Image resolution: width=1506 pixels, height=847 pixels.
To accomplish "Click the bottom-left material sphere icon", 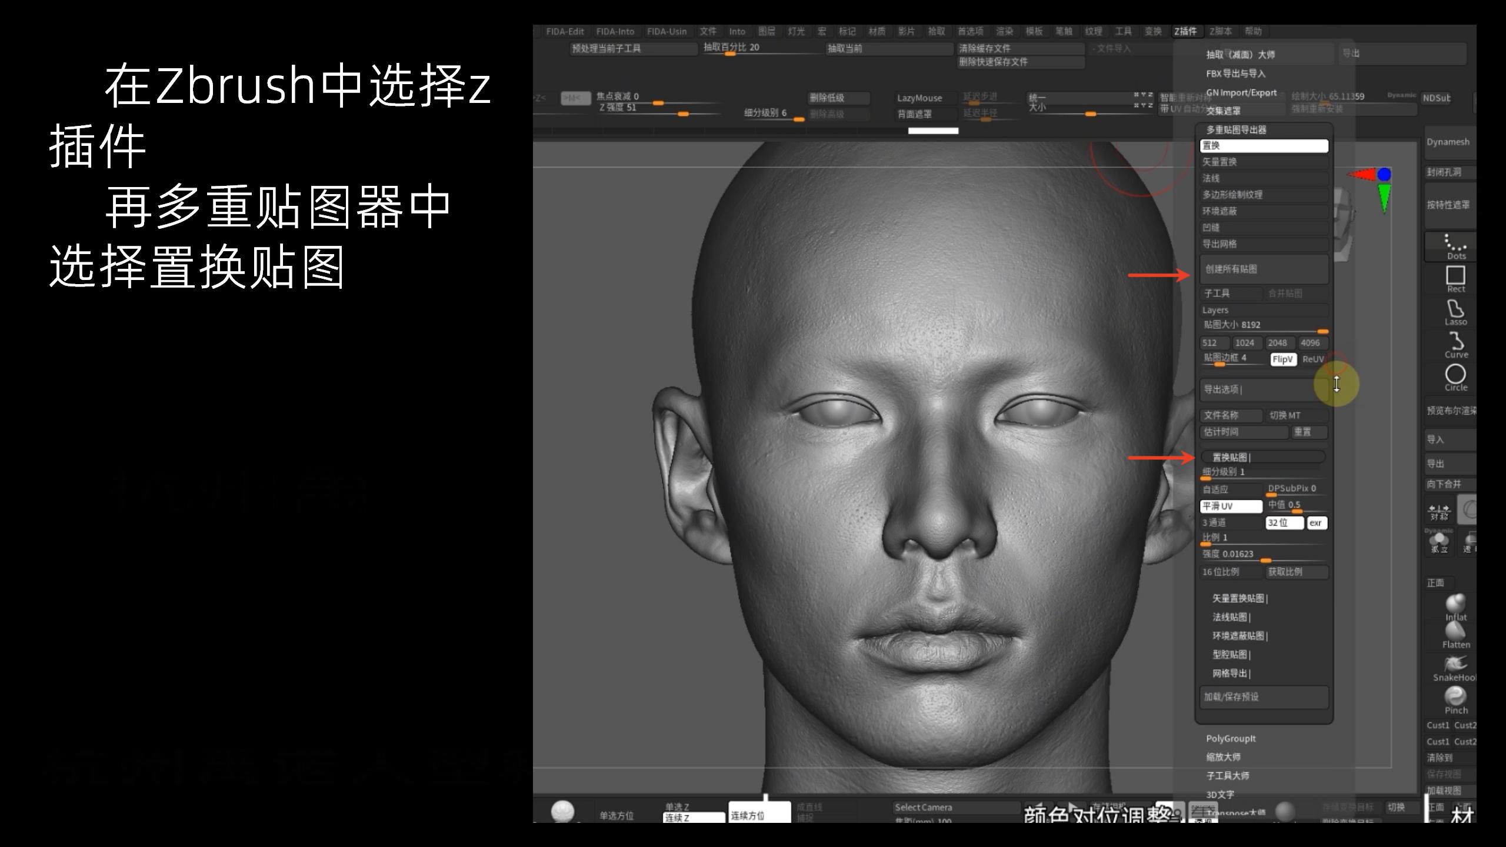I will tap(562, 811).
